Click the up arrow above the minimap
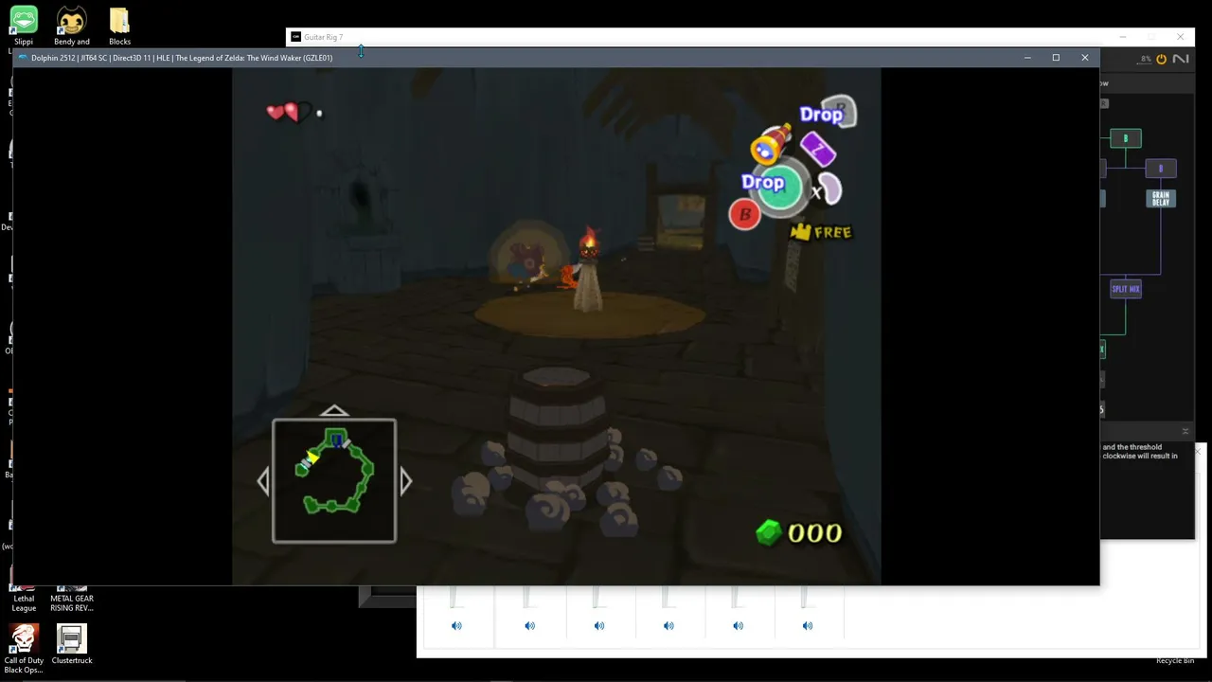This screenshot has width=1212, height=682. pyautogui.click(x=334, y=411)
